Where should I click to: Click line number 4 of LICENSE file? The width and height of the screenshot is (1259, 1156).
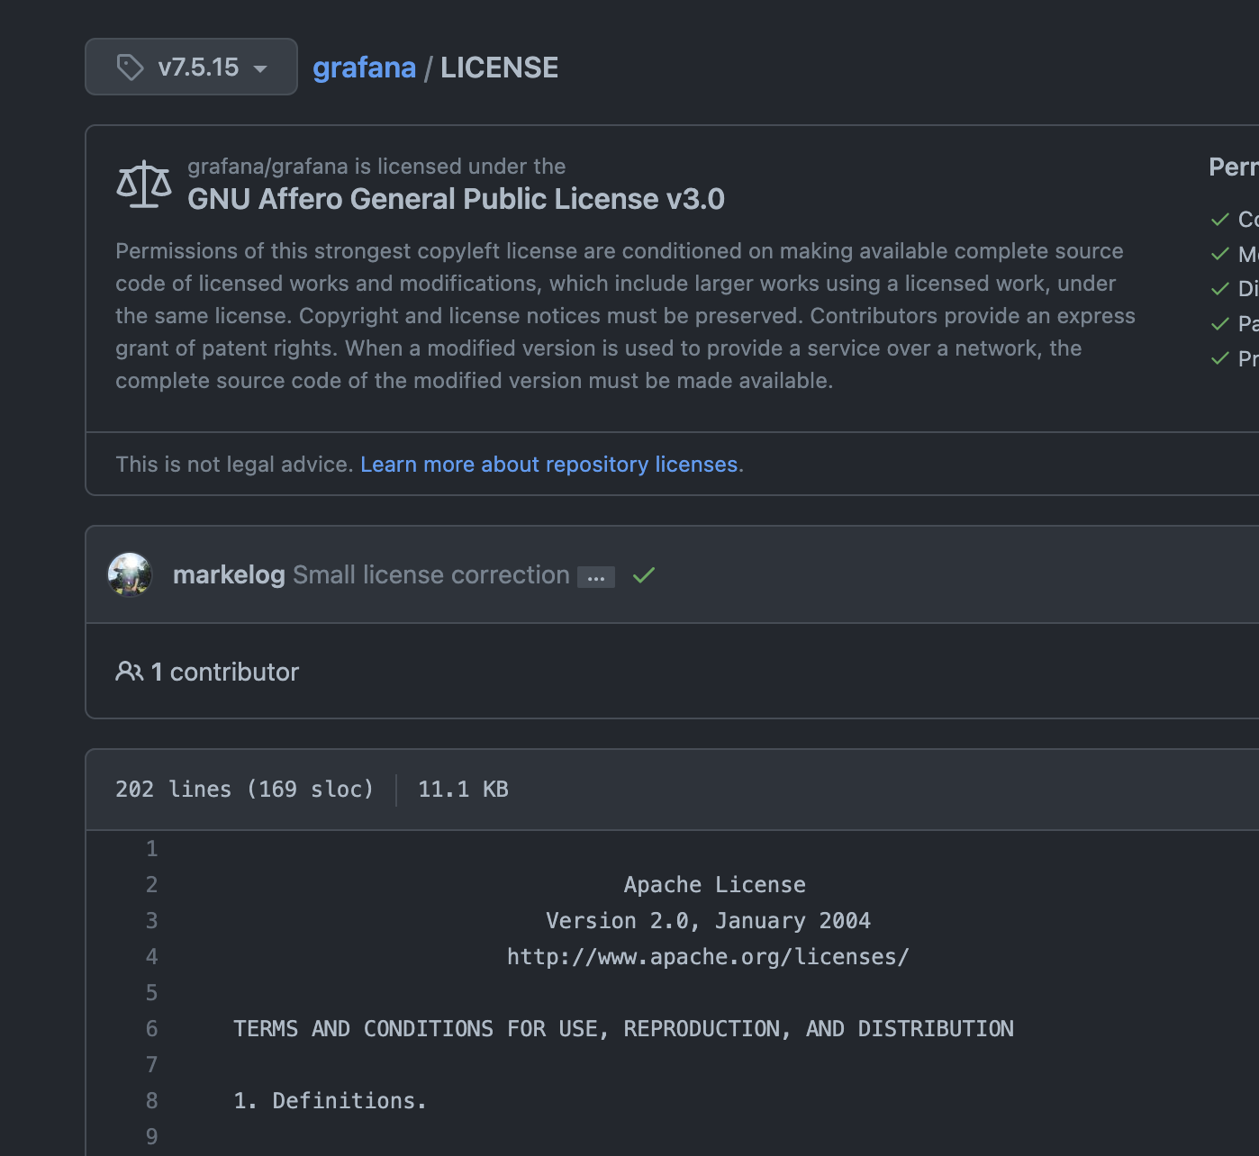[151, 956]
